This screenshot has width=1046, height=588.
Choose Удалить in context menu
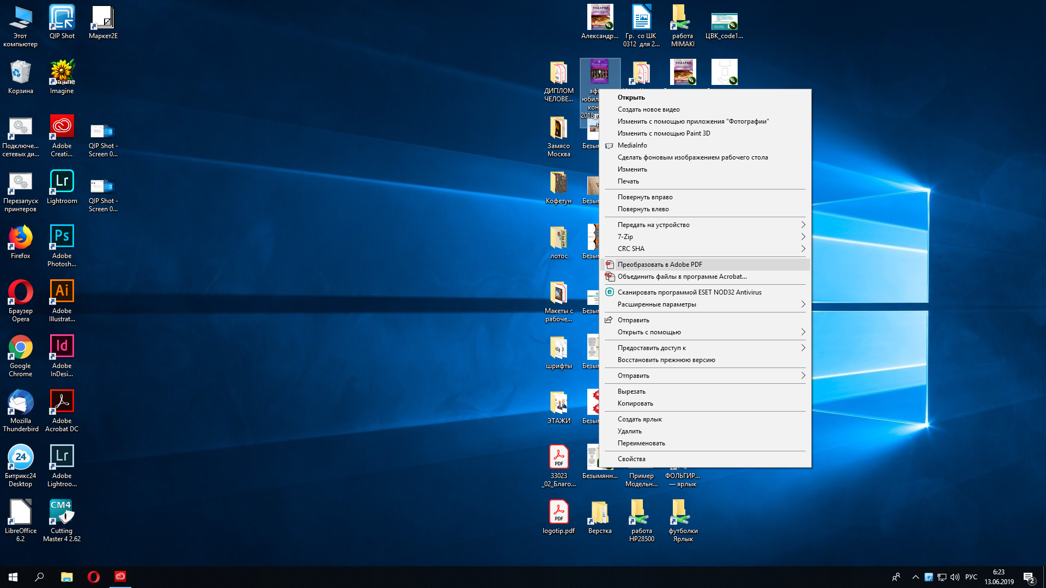tap(705, 431)
